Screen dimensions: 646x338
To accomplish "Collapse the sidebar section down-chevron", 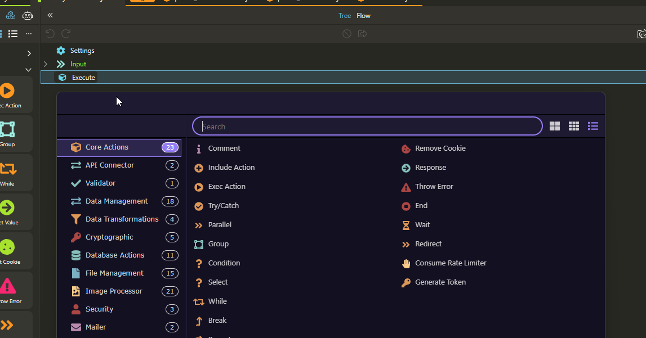I will 29,70.
